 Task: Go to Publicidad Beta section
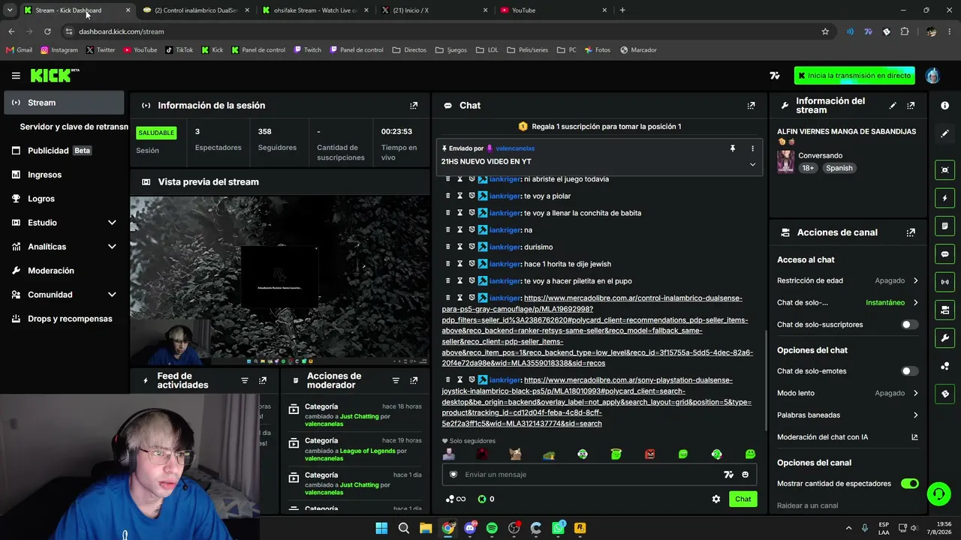tap(65, 151)
